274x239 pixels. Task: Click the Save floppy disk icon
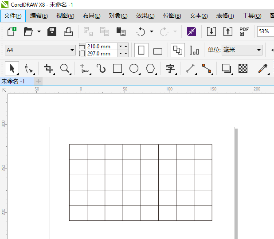click(x=52, y=31)
